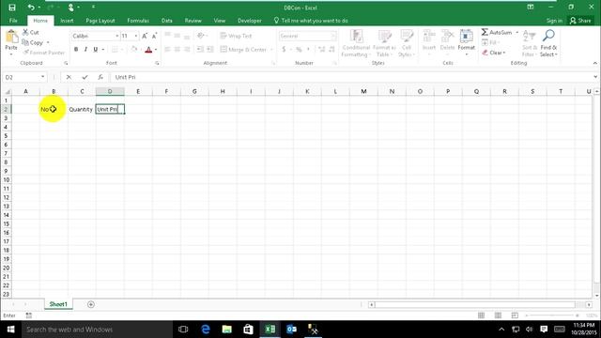
Task: Open File Explorer on taskbar
Action: point(227,330)
